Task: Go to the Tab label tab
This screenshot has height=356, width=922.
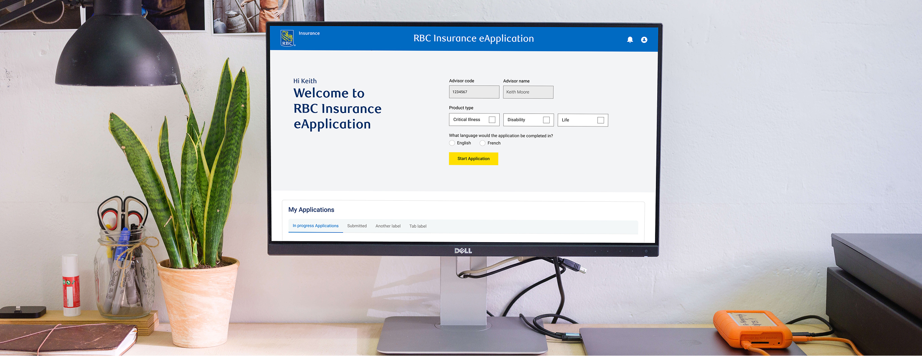Action: [x=418, y=226]
